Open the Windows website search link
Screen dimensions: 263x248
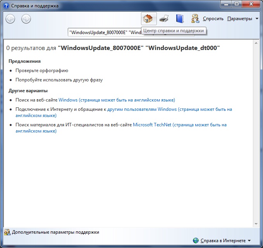click(117, 100)
